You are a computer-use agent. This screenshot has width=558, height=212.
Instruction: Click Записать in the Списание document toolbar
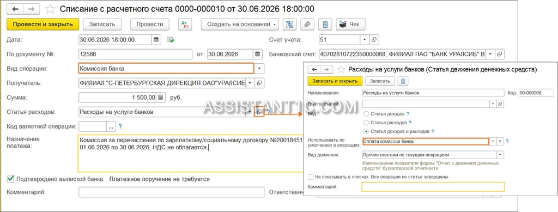coord(102,24)
